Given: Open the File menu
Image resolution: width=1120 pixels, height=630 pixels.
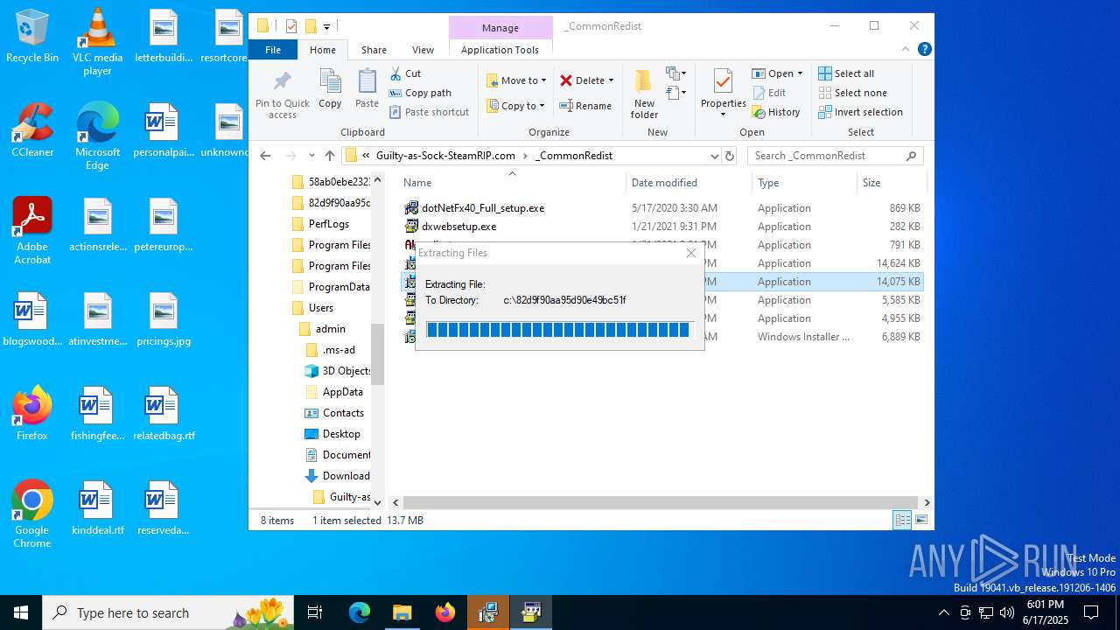Looking at the screenshot, I should coord(273,50).
